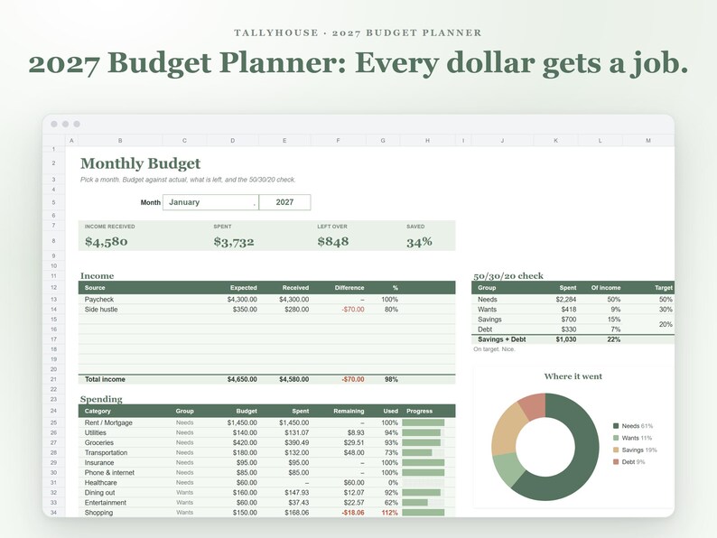
Task: Click the Savings + Debt total $1,030
Action: tap(566, 339)
